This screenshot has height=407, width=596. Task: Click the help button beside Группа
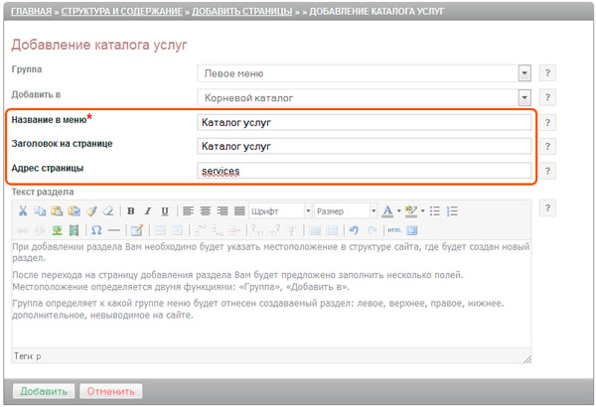547,73
